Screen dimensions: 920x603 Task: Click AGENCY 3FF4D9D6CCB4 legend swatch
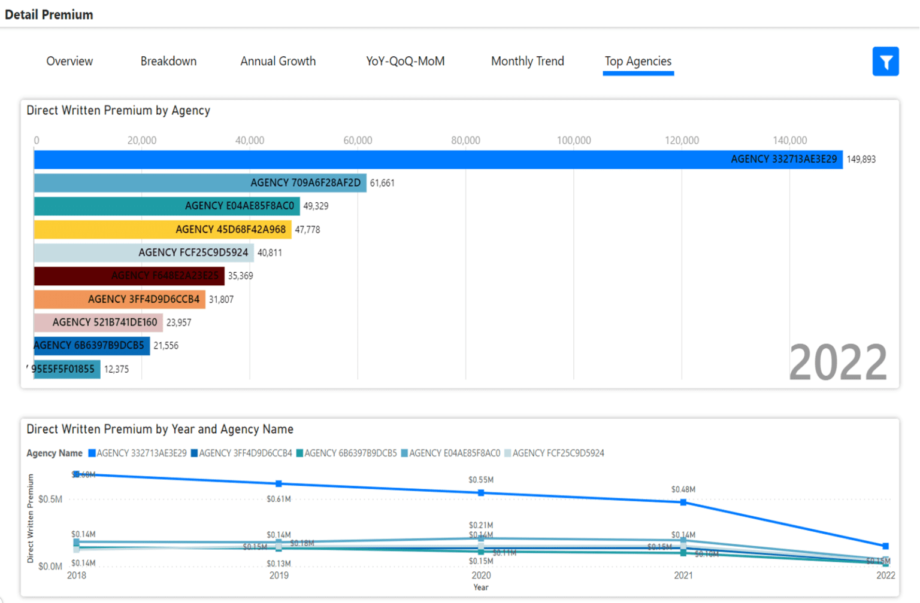pos(195,453)
